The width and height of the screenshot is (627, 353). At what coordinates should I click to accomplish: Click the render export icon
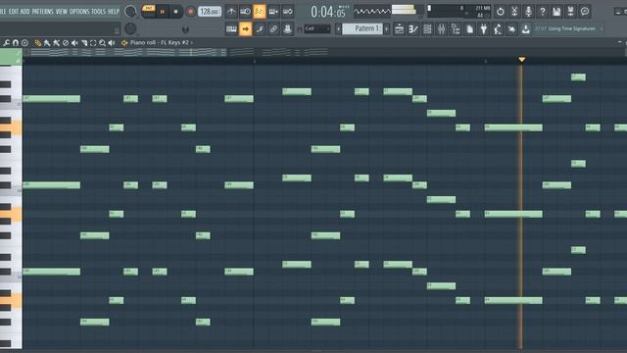tap(570, 12)
